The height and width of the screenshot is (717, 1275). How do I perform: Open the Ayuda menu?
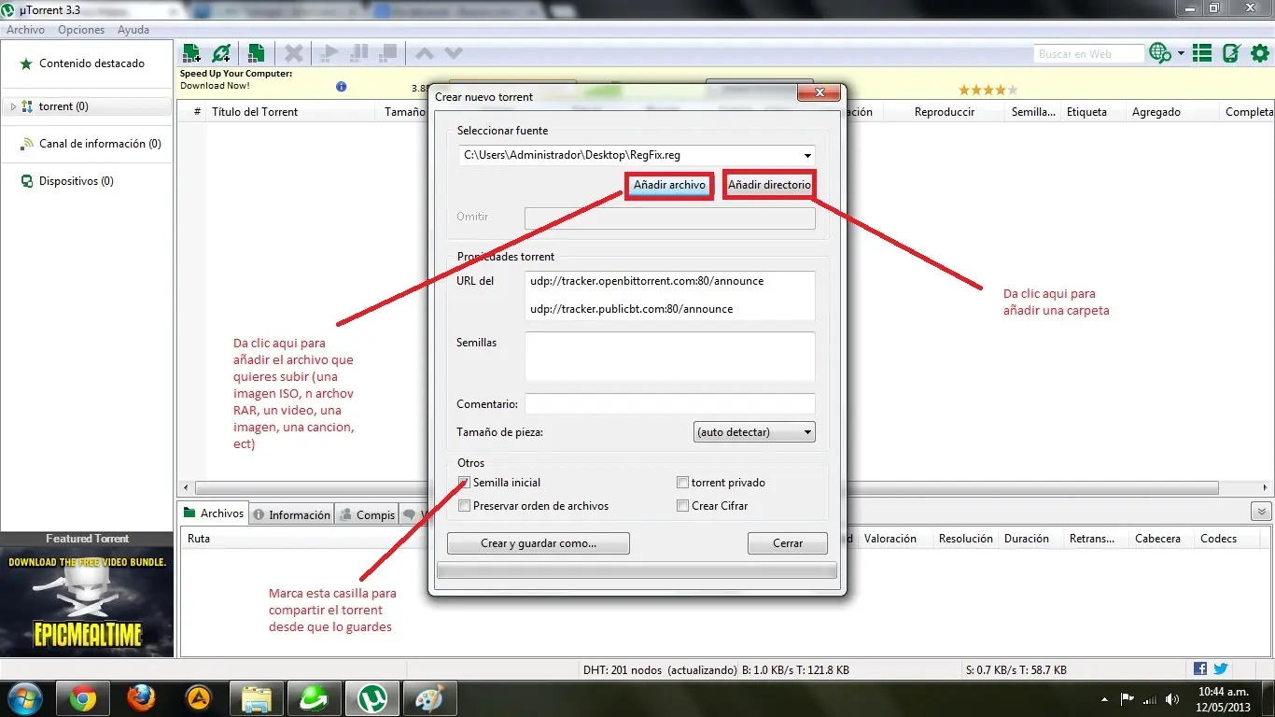(133, 30)
